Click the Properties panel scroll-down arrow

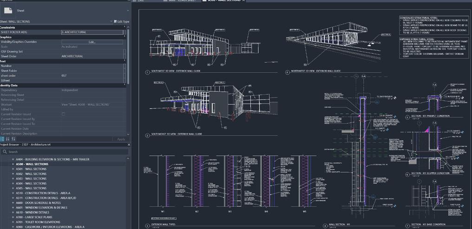[129, 134]
